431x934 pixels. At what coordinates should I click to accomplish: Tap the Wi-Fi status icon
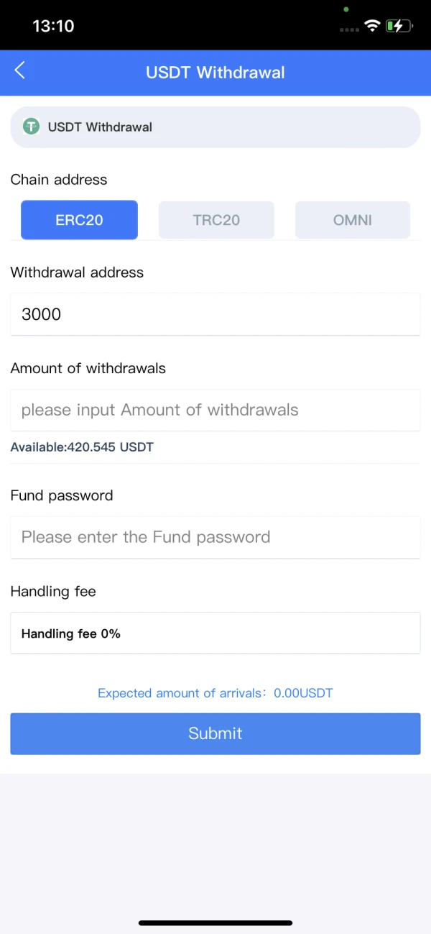(372, 26)
